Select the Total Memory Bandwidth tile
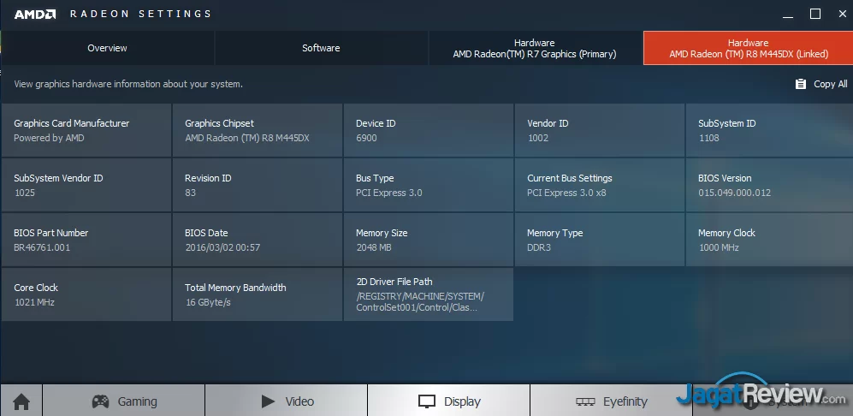The height and width of the screenshot is (416, 853). [257, 294]
